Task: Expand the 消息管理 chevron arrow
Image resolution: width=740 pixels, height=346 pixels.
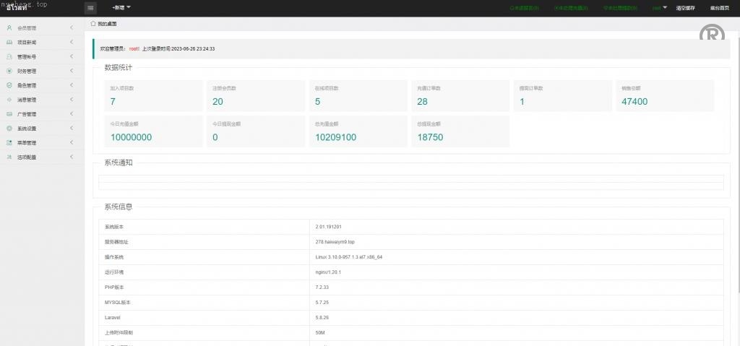Action: pos(72,100)
